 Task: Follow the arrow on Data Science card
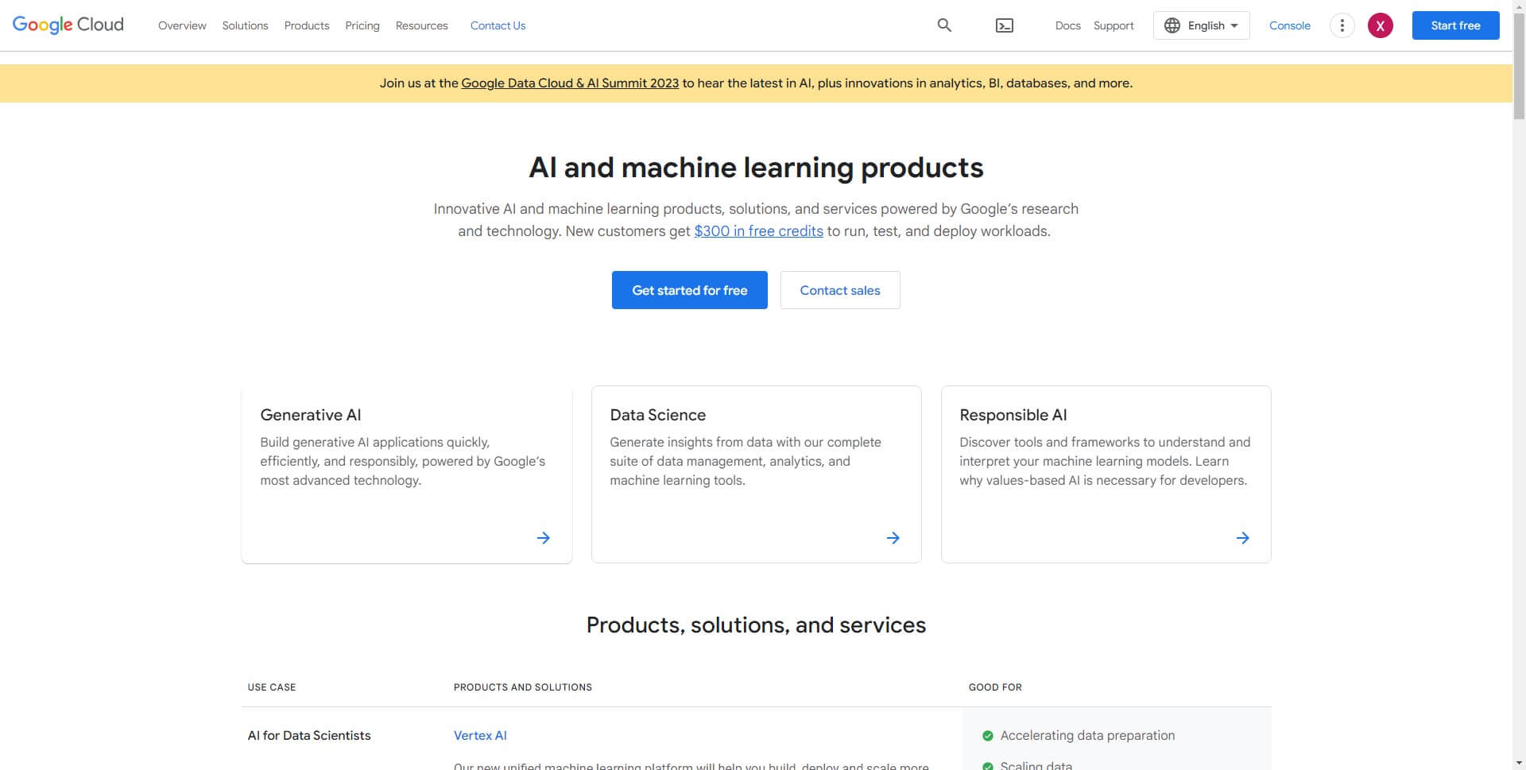pyautogui.click(x=893, y=538)
